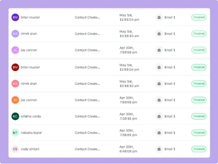Click the dark purple BM avatar
Screen dimensions: 218x164
click(15, 17)
